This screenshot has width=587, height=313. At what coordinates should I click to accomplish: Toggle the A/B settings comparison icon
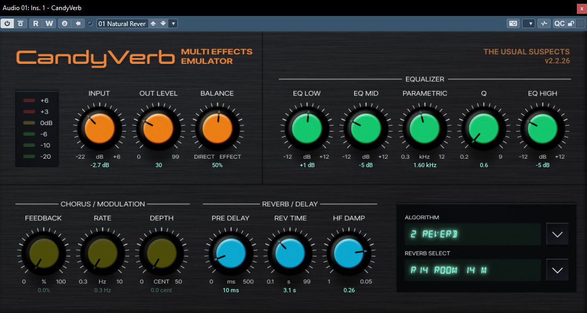tap(64, 23)
